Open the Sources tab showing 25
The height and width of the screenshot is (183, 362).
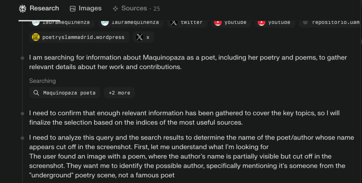click(136, 8)
